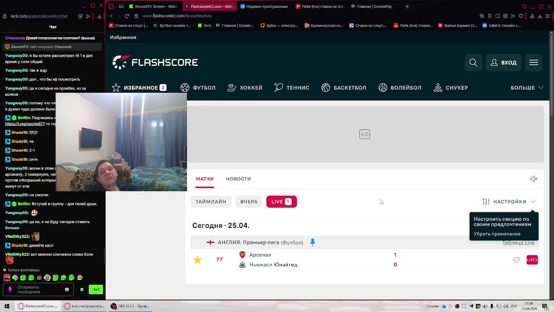
Task: Switch to Лайв (live) ставки browser tab
Action: pyautogui.click(x=321, y=6)
